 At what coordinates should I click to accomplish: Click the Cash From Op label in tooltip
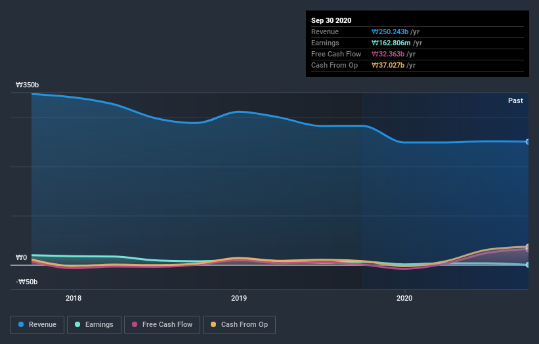[x=334, y=65]
